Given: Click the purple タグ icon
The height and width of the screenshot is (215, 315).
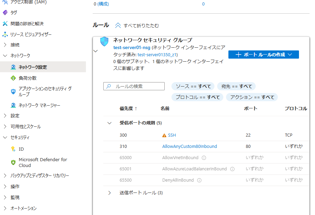Looking at the screenshot, I should 5,13.
